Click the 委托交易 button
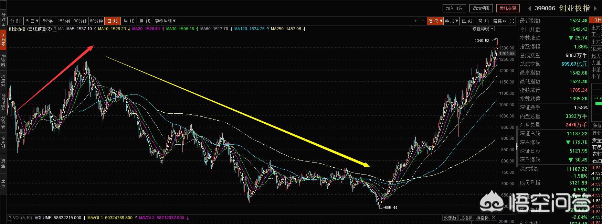Image resolution: width=602 pixels, height=224 pixels. click(508, 8)
